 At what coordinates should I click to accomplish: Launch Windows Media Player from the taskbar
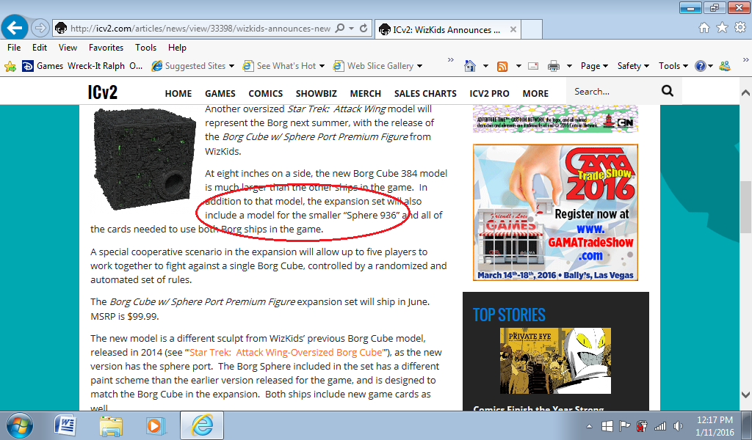coord(156,425)
